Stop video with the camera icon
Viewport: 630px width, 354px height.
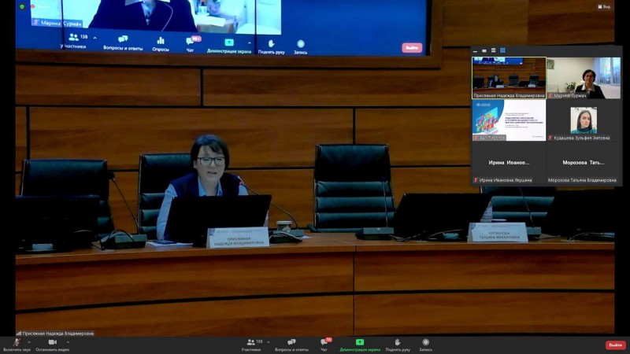click(53, 345)
